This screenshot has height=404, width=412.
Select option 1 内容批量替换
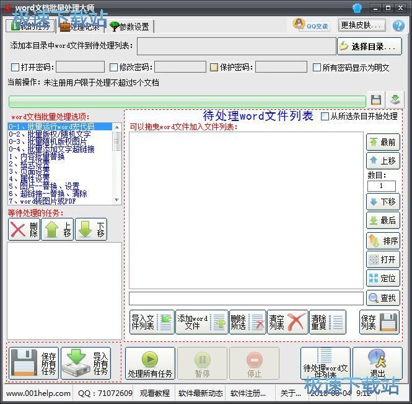coord(60,156)
